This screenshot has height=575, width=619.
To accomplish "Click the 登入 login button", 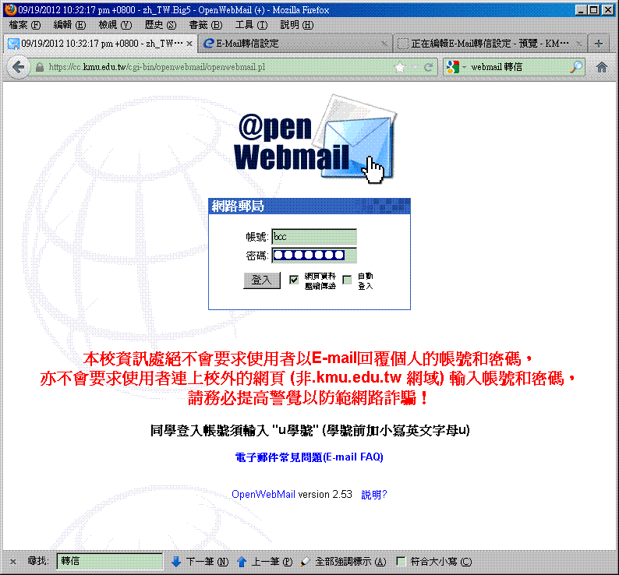I will tap(262, 280).
